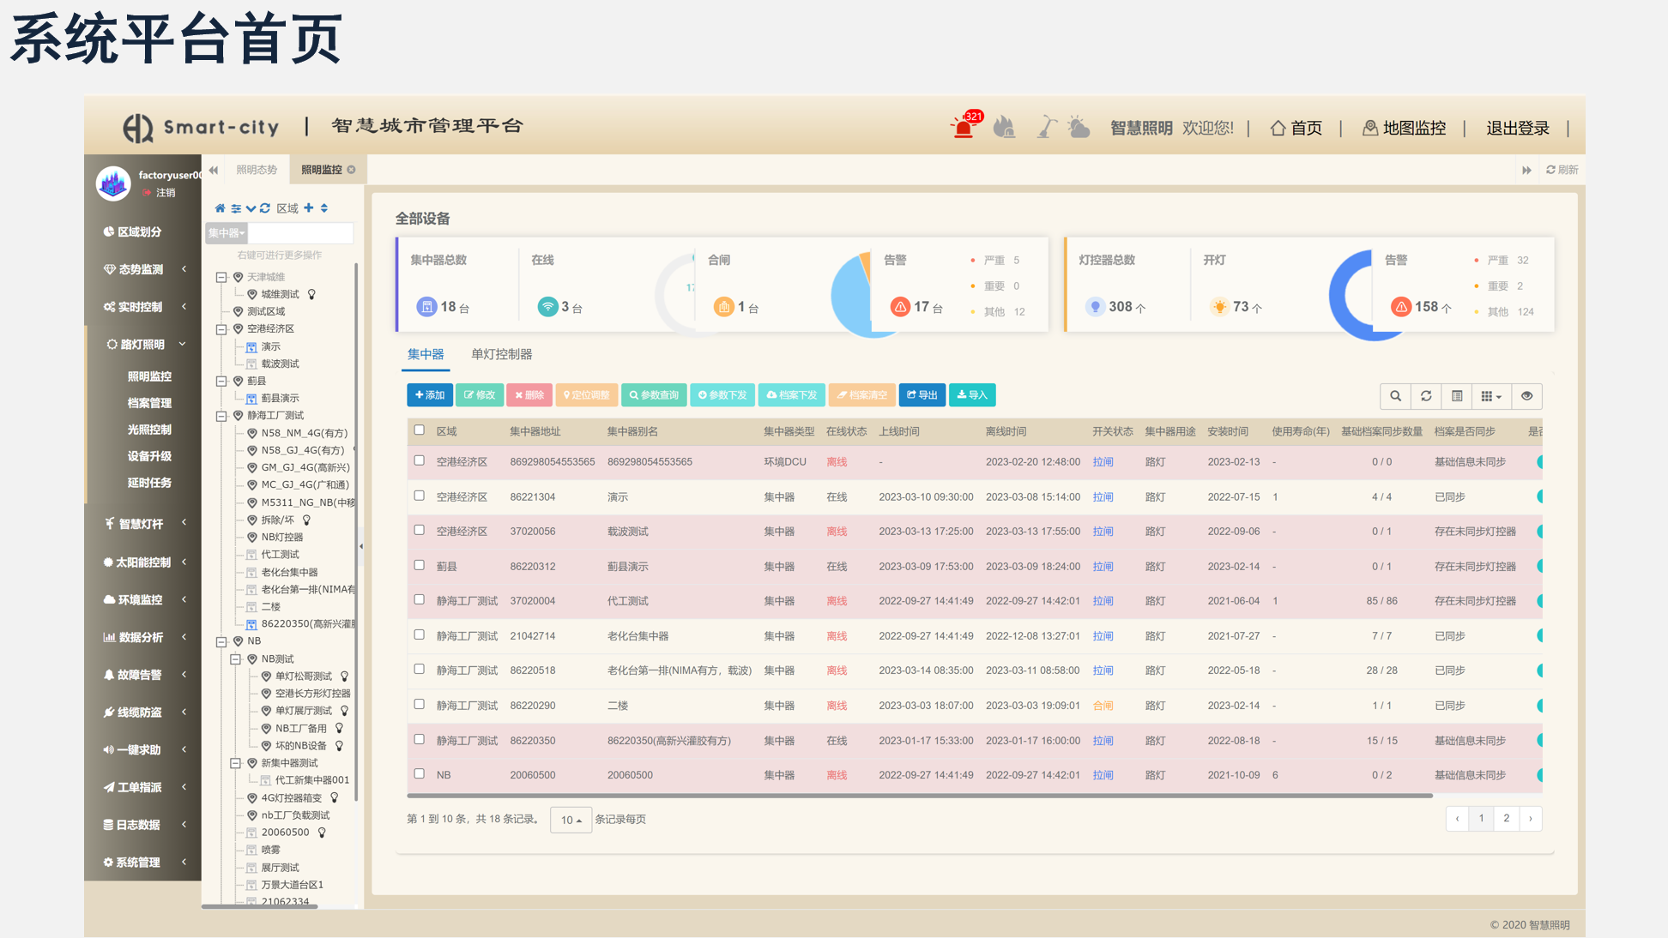
Task: Click the 导出 export button
Action: tap(922, 395)
